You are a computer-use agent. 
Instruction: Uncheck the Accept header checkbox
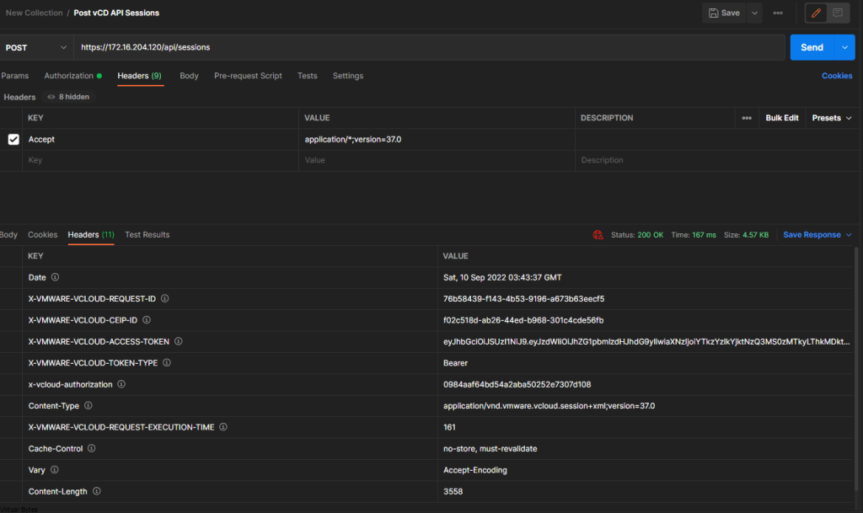tap(13, 139)
